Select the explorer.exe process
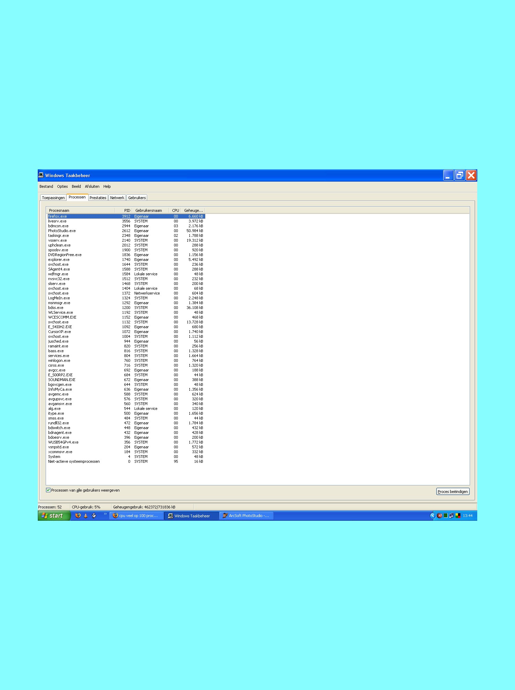 pyautogui.click(x=126, y=260)
